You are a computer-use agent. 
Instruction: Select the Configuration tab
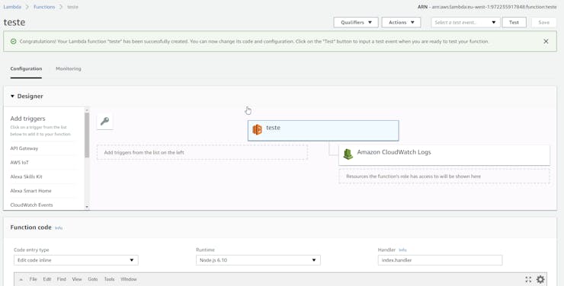click(26, 68)
